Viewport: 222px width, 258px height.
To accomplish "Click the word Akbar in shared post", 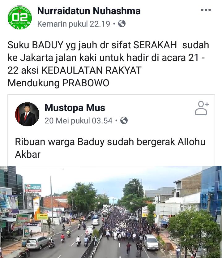I will pyautogui.click(x=28, y=154).
